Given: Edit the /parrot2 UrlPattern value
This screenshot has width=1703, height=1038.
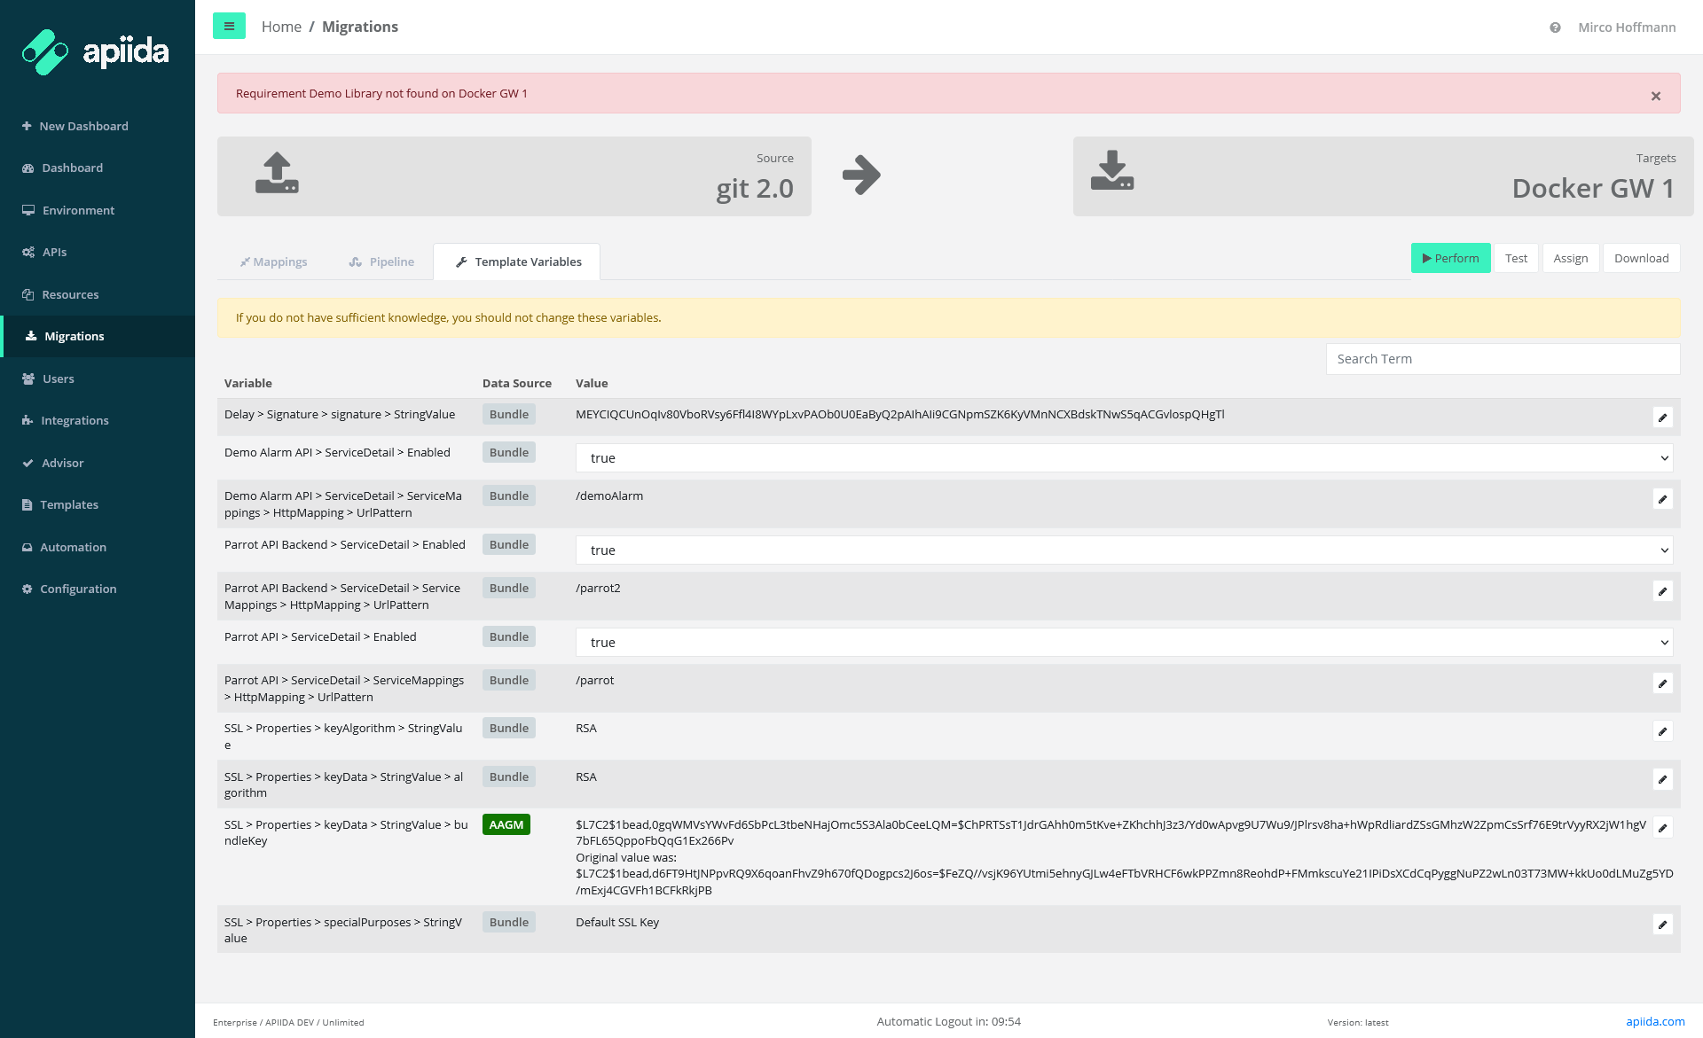Looking at the screenshot, I should (1662, 591).
